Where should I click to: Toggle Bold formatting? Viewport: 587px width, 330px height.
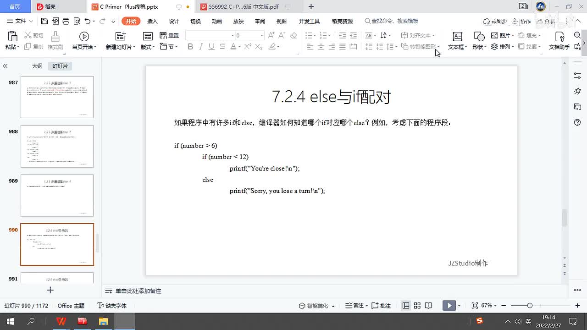coord(190,47)
